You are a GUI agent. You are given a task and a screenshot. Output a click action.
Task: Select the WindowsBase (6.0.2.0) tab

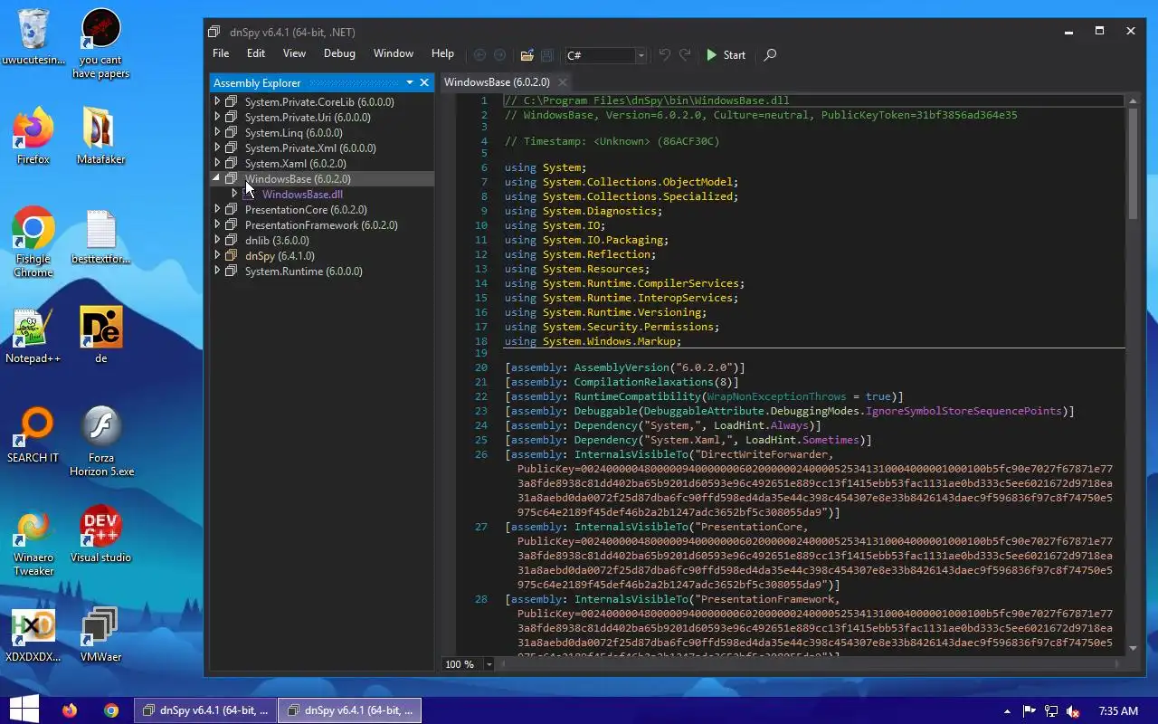(x=497, y=82)
